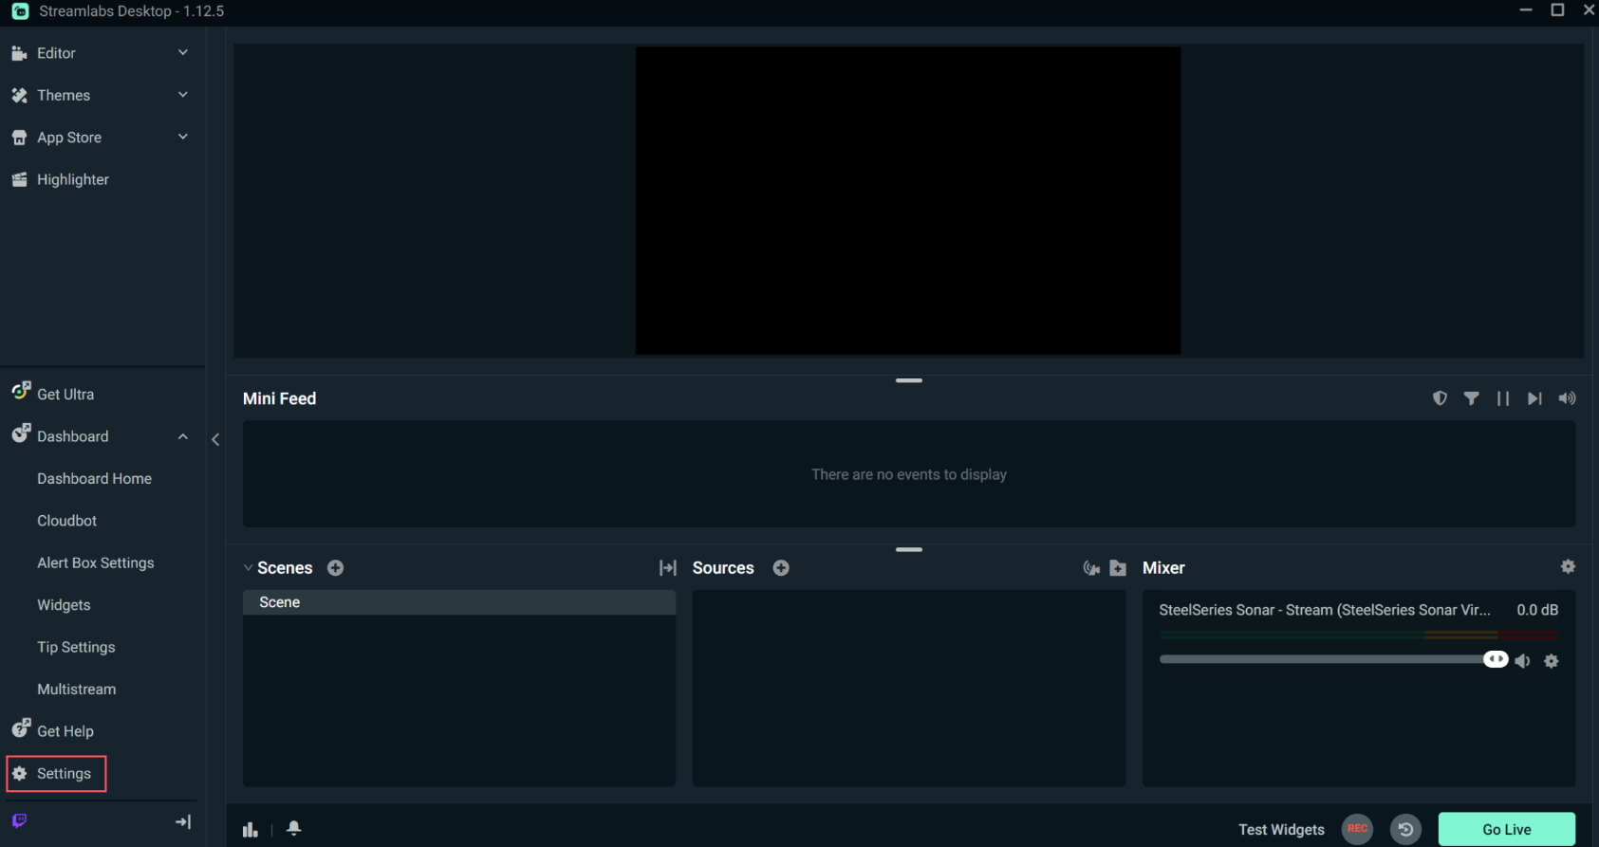Open the scene transitions icon
The width and height of the screenshot is (1599, 847).
[667, 568]
